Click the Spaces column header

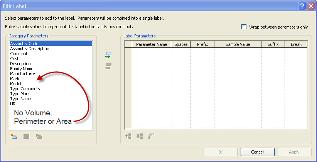click(x=181, y=44)
